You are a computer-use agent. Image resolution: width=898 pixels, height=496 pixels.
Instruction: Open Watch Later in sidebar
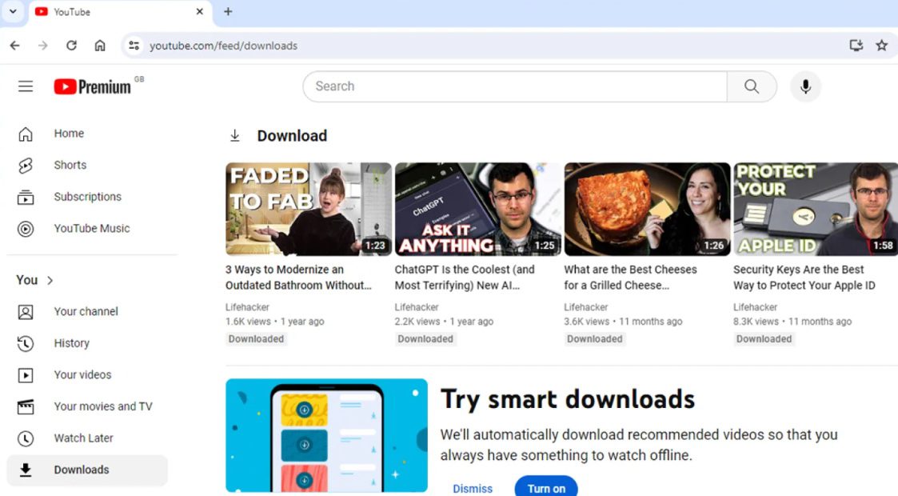[x=83, y=438]
